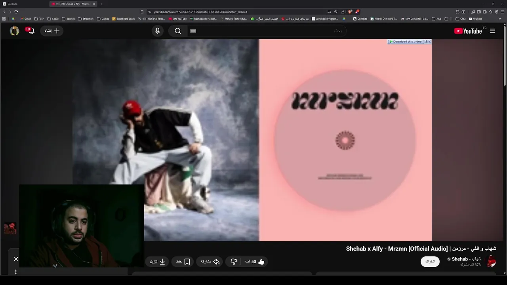Image resolution: width=507 pixels, height=285 pixels.
Task: Open the Shehab channel name link
Action: pyautogui.click(x=466, y=259)
